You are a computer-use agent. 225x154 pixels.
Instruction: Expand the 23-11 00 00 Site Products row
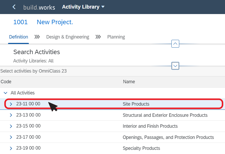(11, 104)
